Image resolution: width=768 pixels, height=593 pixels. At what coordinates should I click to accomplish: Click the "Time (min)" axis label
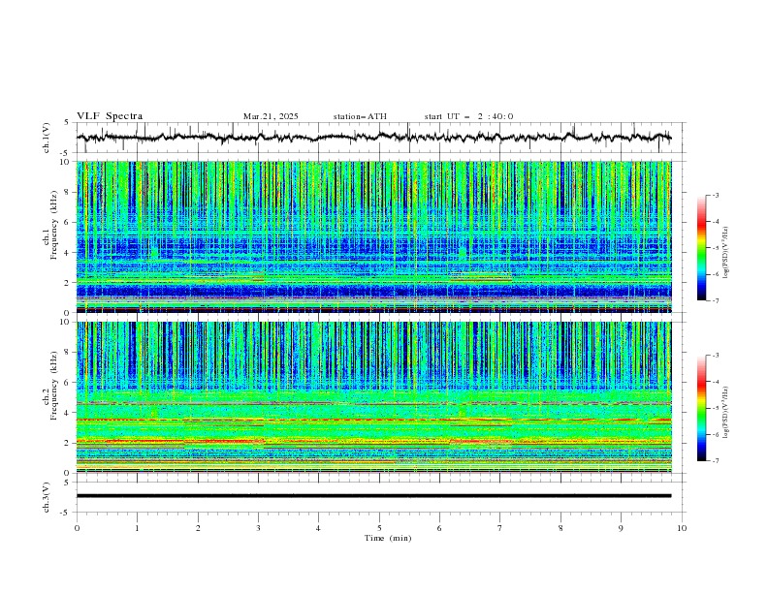(x=388, y=538)
